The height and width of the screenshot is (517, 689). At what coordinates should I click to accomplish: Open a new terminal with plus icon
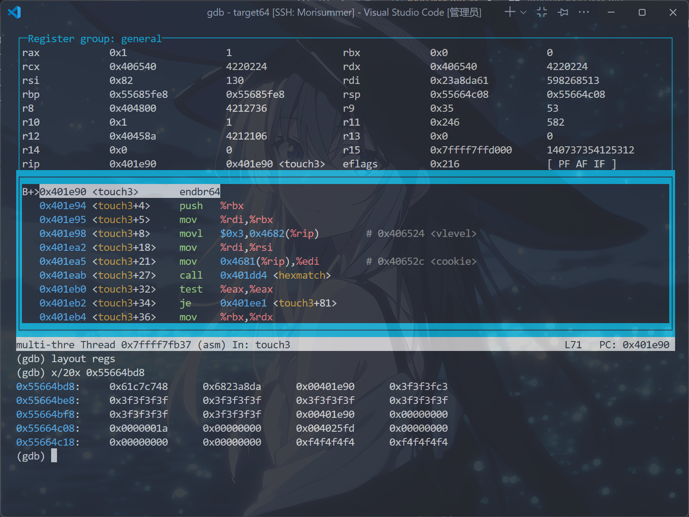tap(510, 12)
